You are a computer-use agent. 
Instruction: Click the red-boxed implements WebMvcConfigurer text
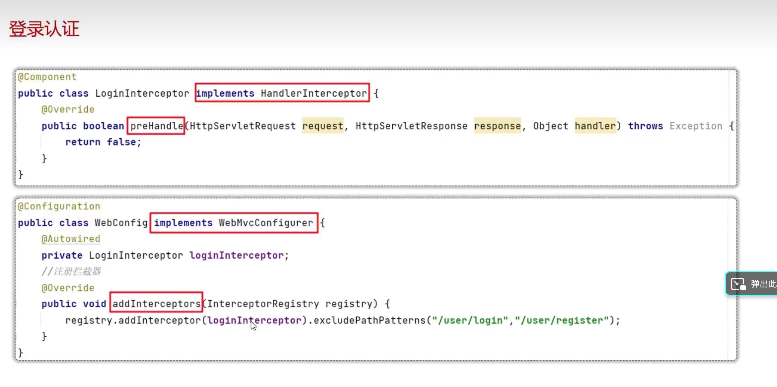pyautogui.click(x=234, y=223)
